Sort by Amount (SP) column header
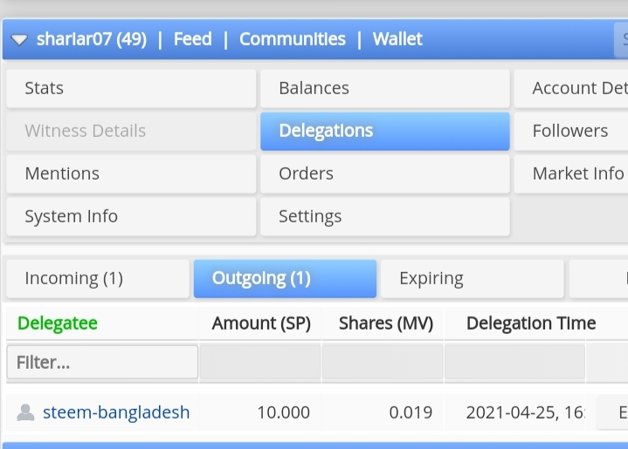Viewport: 628px width, 449px height. click(x=261, y=323)
